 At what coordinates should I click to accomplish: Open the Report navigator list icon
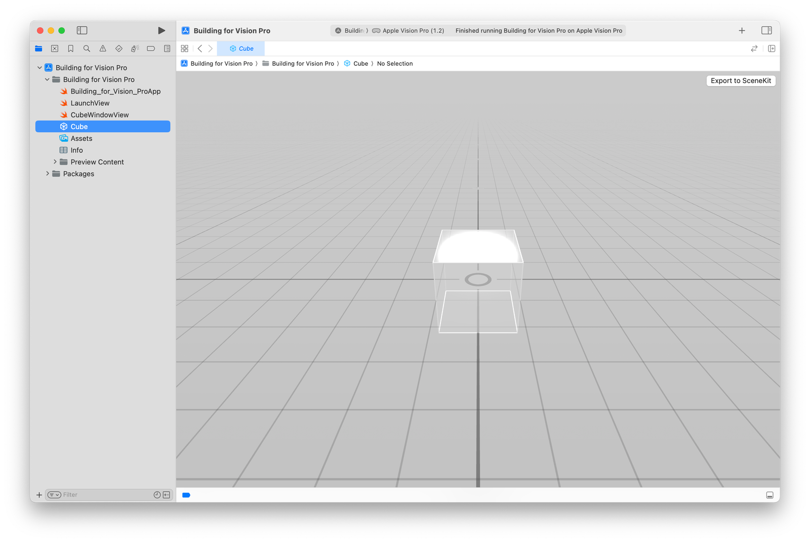pos(167,48)
